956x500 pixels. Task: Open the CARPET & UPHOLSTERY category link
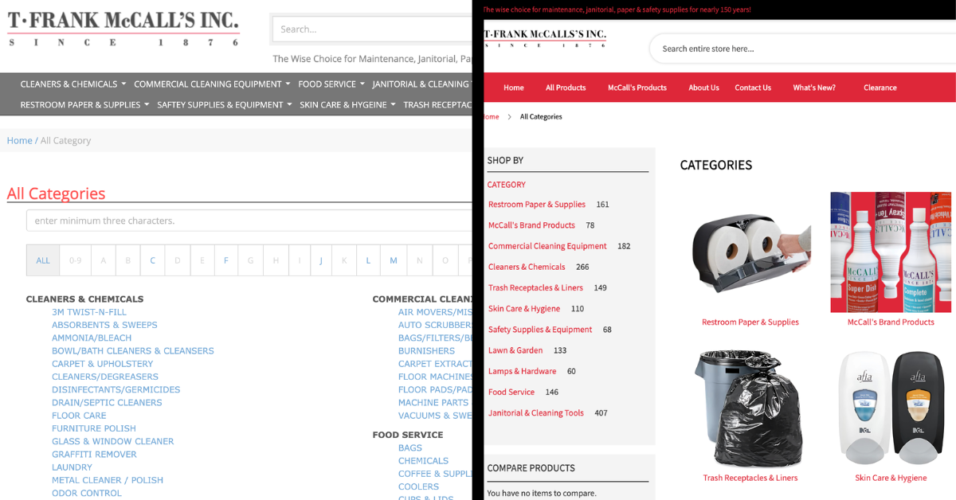[x=102, y=364]
